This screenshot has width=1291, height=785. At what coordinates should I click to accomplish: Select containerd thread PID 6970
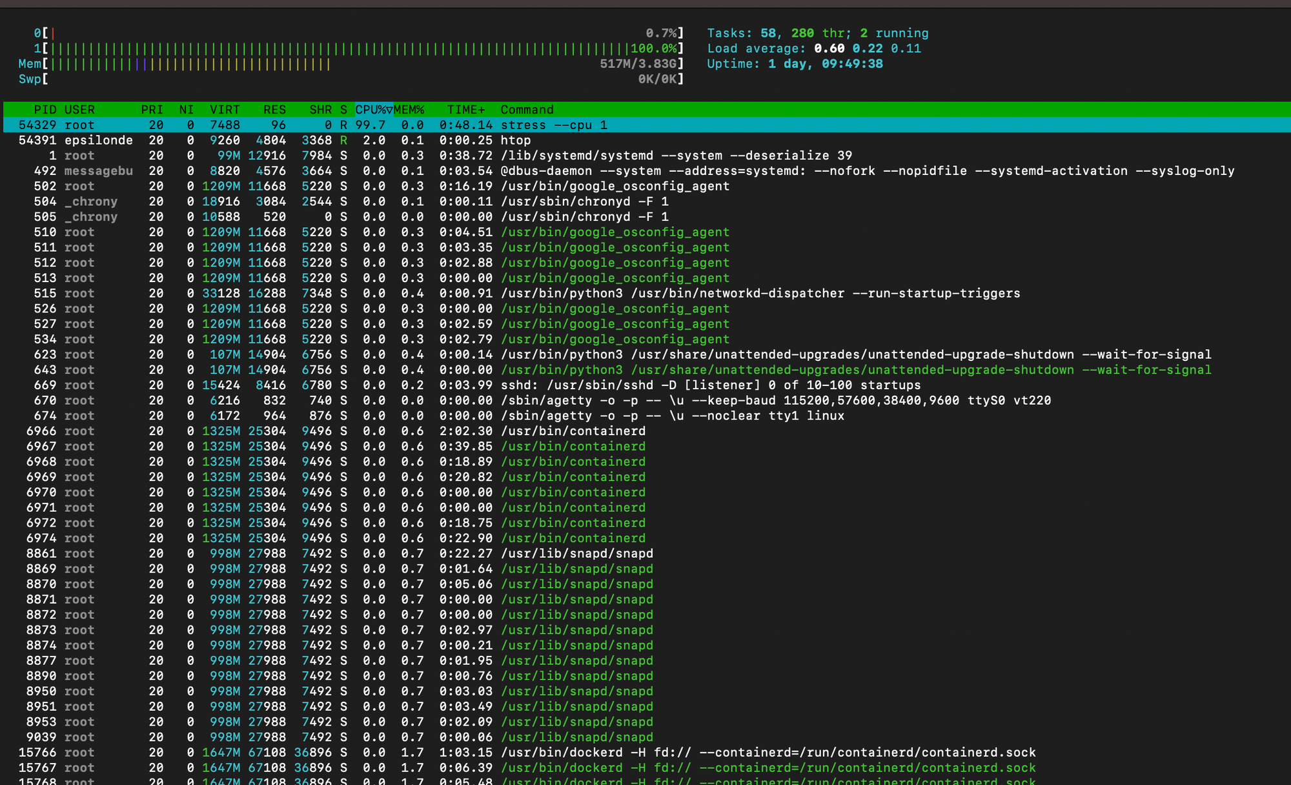(x=647, y=493)
